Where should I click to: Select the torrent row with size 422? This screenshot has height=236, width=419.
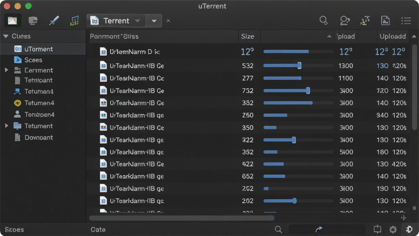tap(248, 164)
